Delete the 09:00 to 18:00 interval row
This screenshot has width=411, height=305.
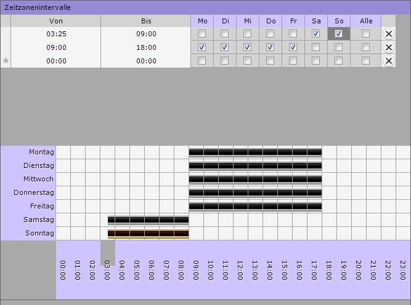click(388, 47)
